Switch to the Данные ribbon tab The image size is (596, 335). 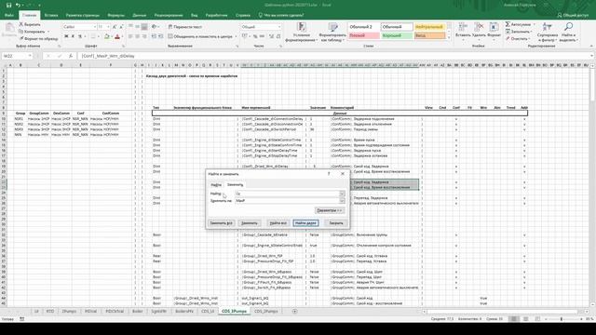140,15
